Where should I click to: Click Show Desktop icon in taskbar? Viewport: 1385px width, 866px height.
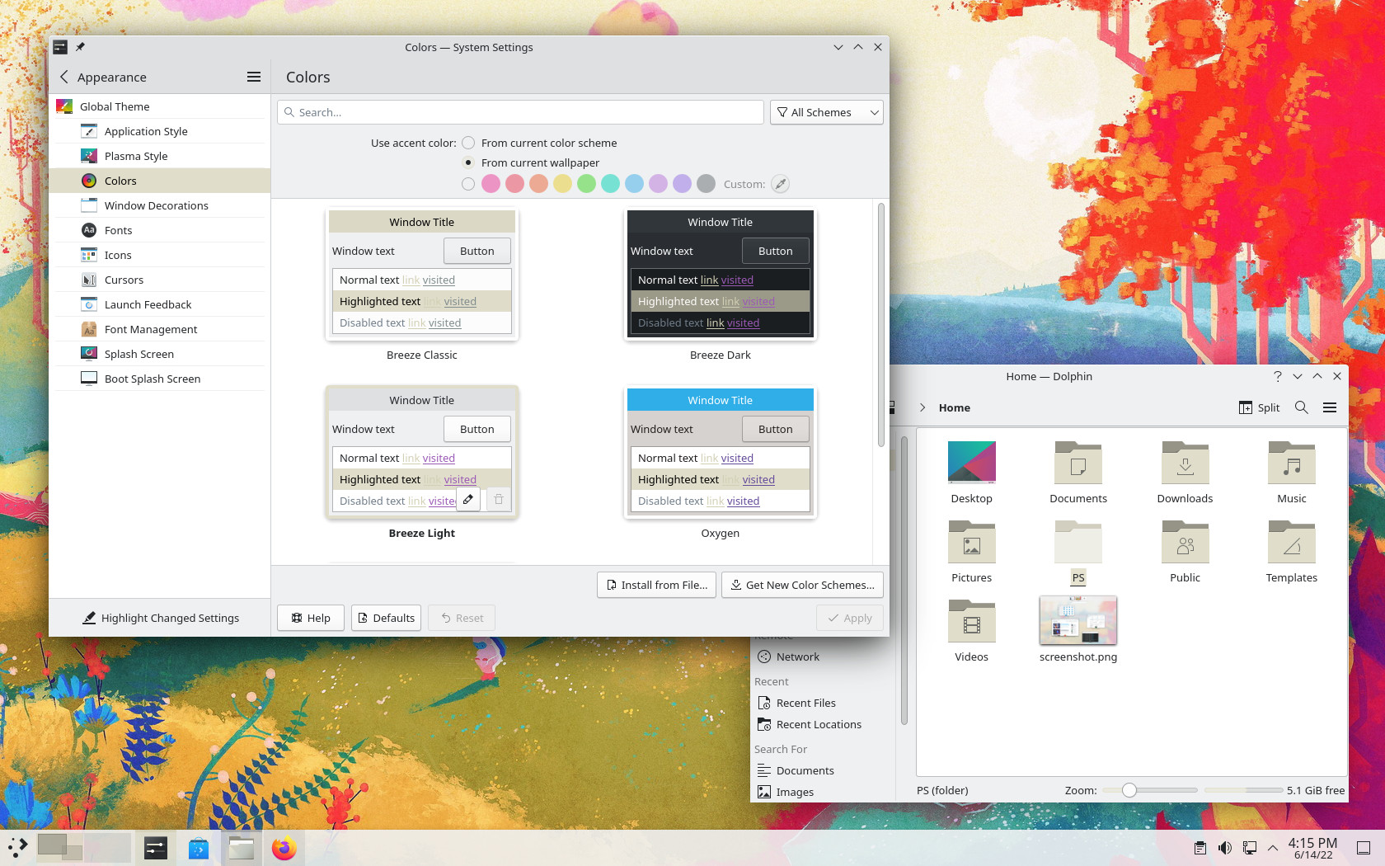pyautogui.click(x=1364, y=848)
